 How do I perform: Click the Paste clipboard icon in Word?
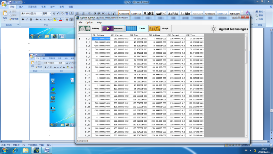(5, 13)
